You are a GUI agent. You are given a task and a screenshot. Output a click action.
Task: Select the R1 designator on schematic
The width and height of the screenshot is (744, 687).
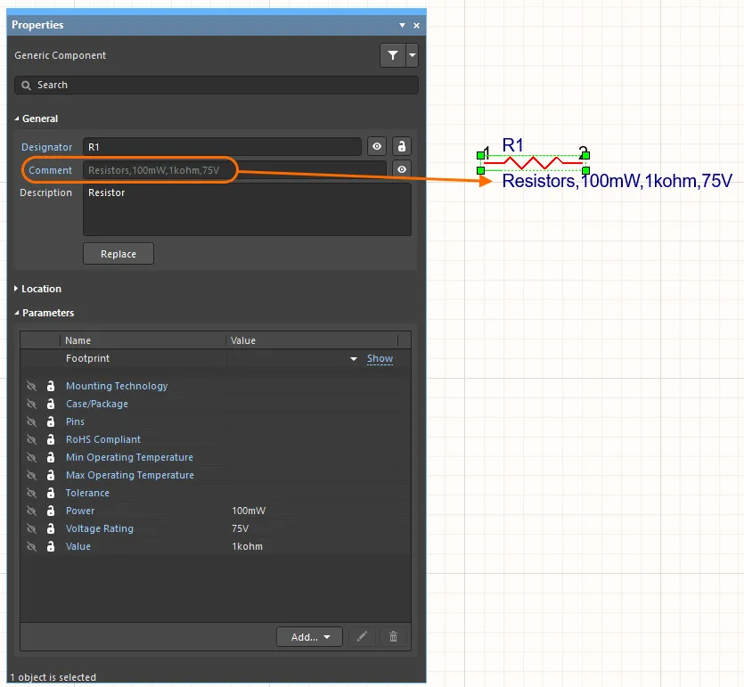tap(513, 145)
